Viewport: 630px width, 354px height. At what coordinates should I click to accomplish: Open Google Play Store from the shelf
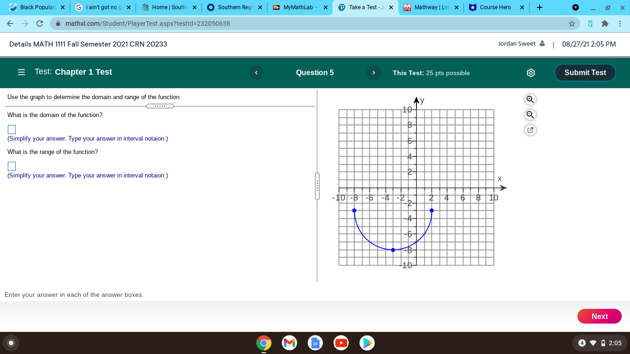point(367,343)
